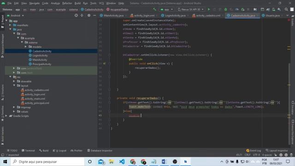This screenshot has height=166, width=295.
Task: Open the Database Inspector tool window
Action: pyautogui.click(x=100, y=150)
